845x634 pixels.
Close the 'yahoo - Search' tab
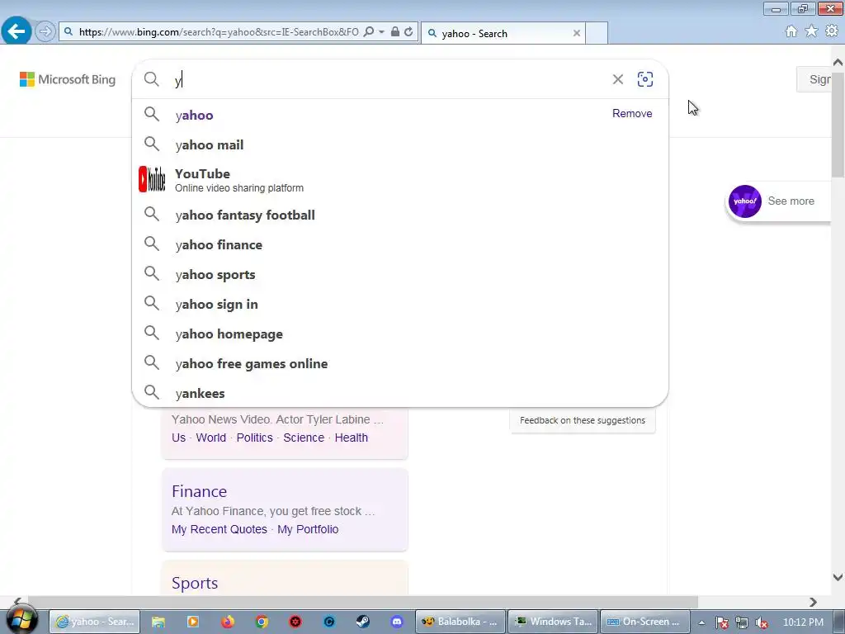click(577, 33)
